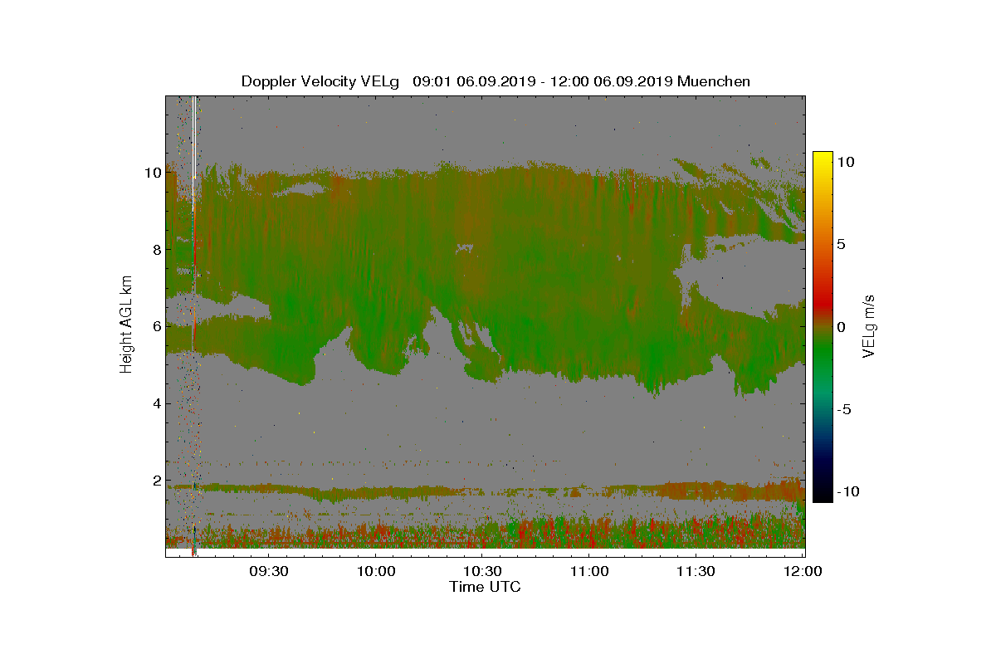The width and height of the screenshot is (996, 664).
Task: Click the '11:30' time tick label
Action: 696,571
